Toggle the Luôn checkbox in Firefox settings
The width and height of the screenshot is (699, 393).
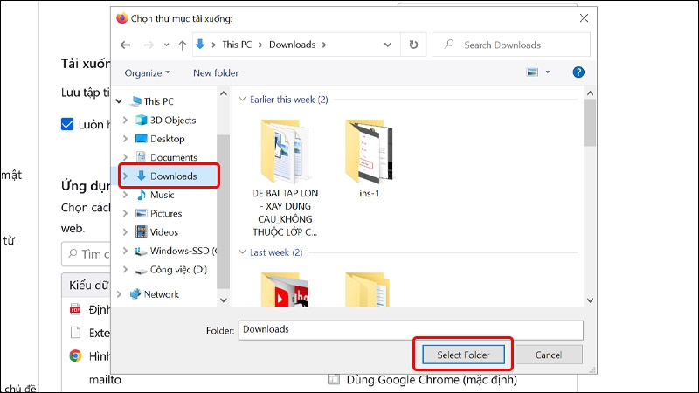click(x=67, y=124)
